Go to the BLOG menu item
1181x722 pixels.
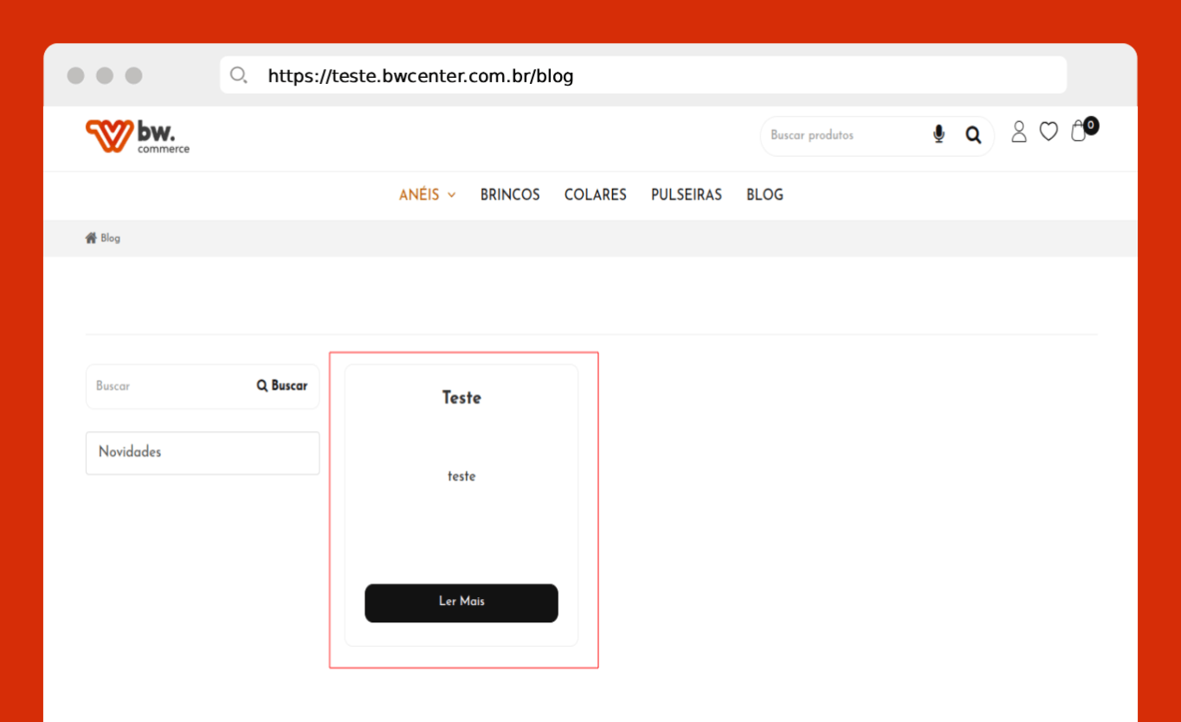pos(765,195)
